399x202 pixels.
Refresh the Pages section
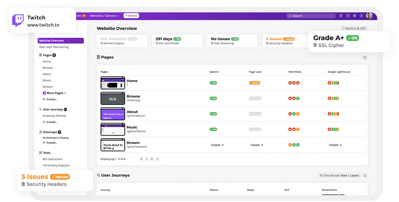coord(364,57)
